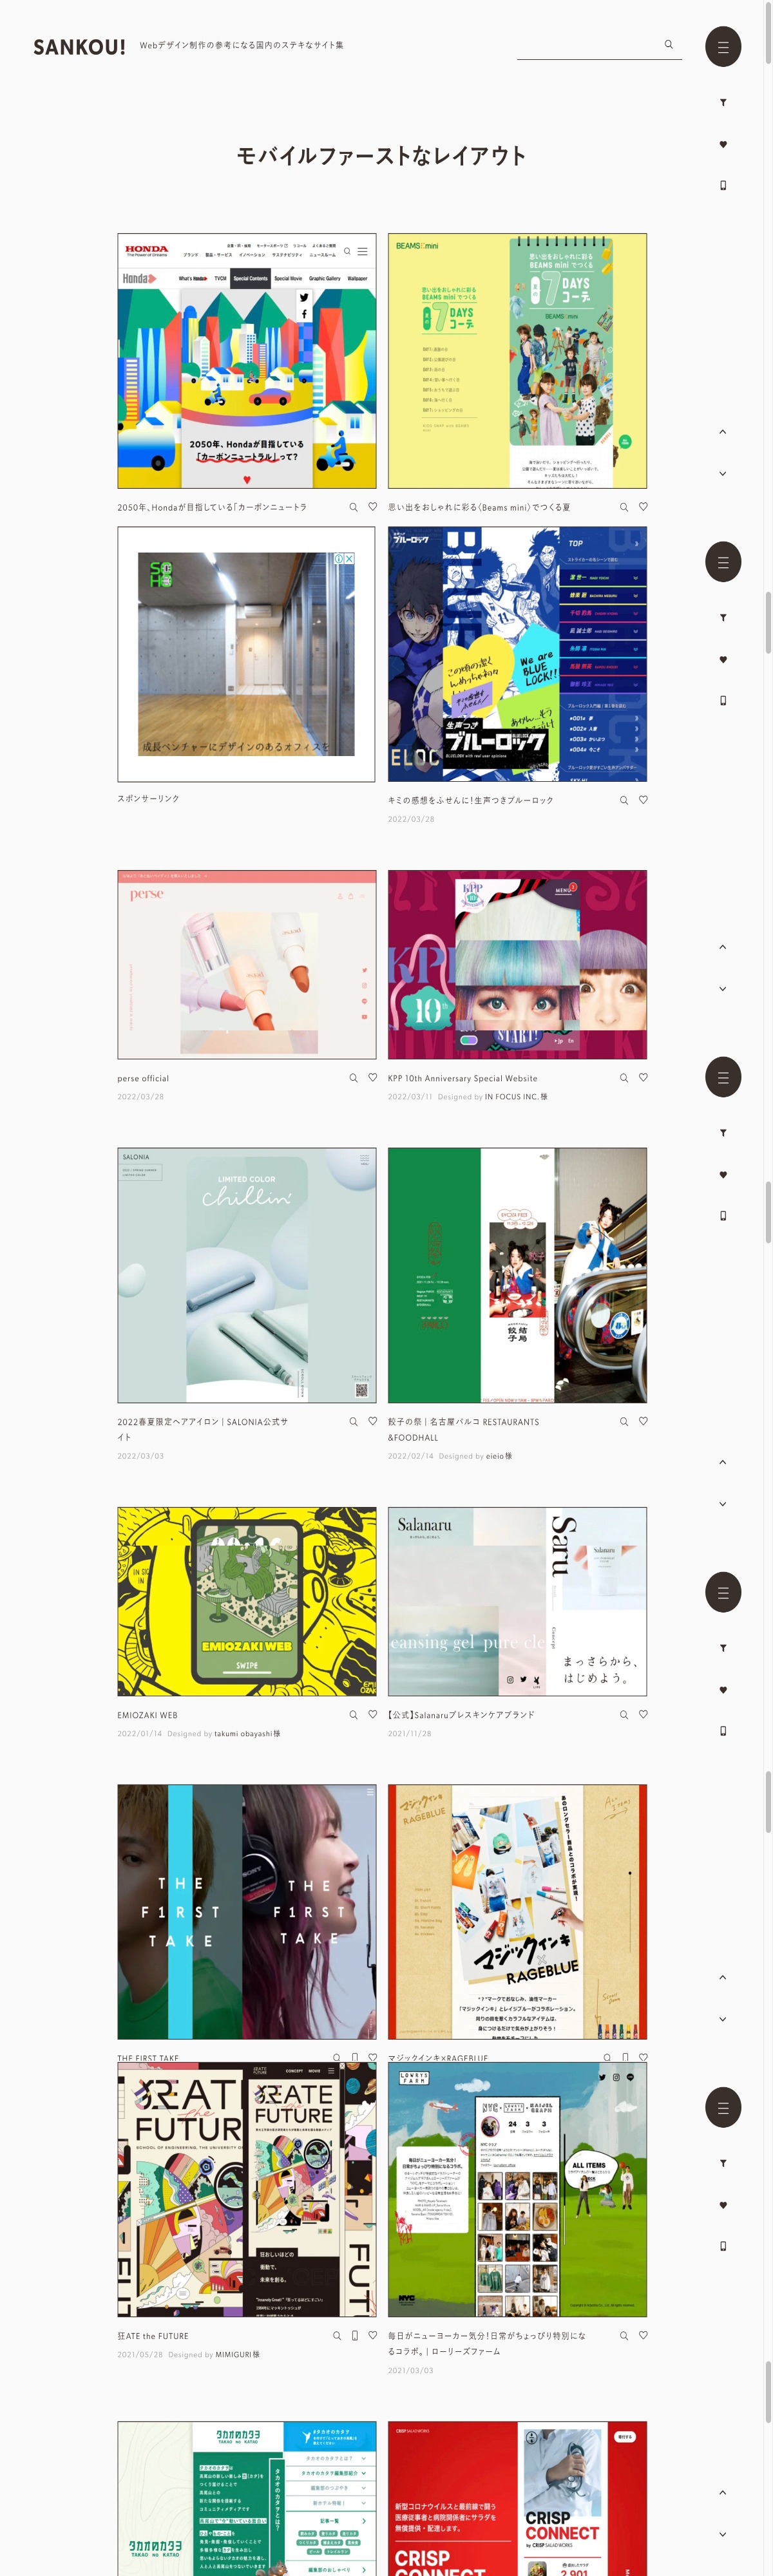Like the Blue Lock card via heart icon

click(x=643, y=800)
